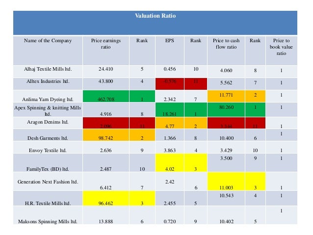
Task: Click the green 462.708 cell
Action: (x=106, y=96)
